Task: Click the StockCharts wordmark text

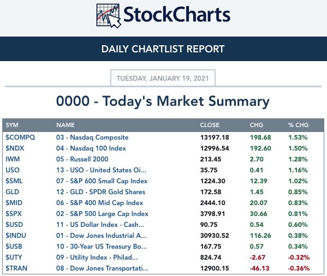Action: click(x=177, y=14)
